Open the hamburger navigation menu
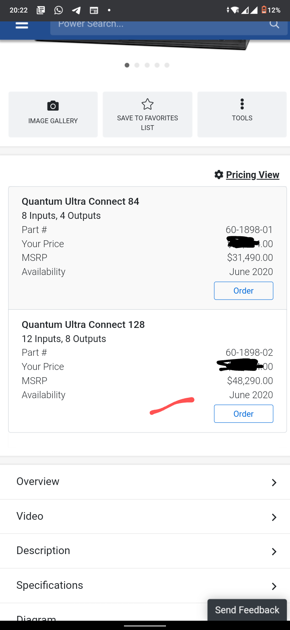 coord(22,25)
